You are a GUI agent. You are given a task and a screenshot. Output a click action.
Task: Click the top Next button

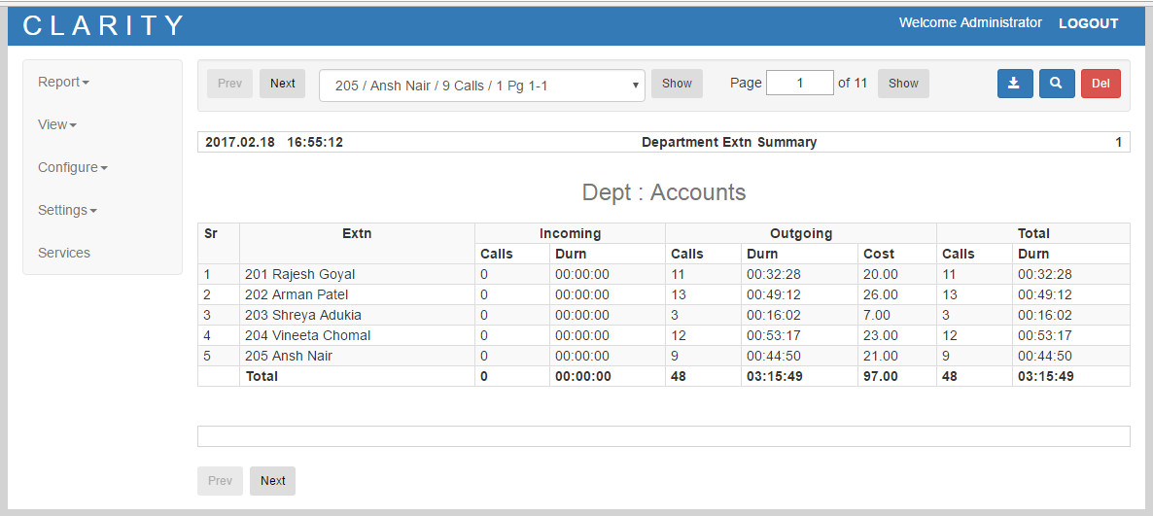(282, 83)
